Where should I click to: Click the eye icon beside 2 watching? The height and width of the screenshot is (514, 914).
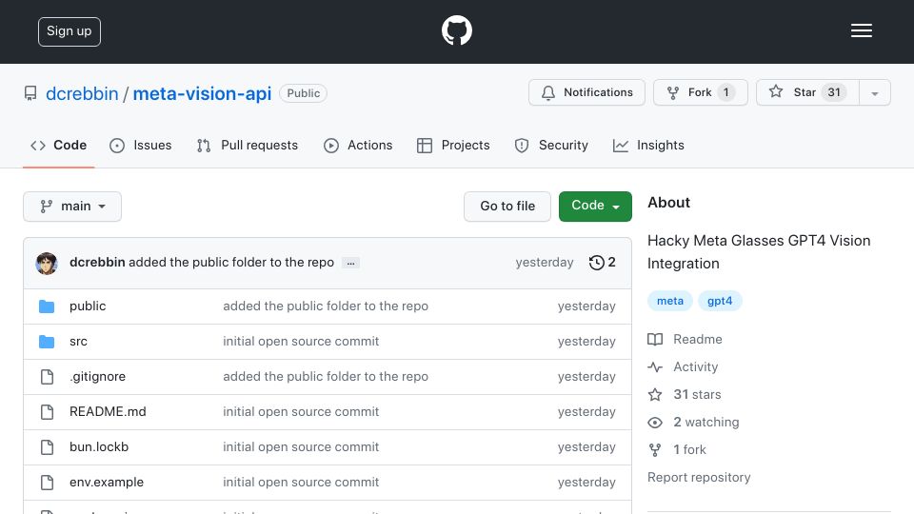click(x=655, y=423)
